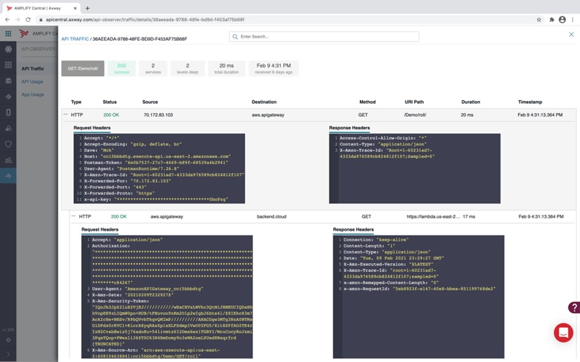Open the red chat widget

[563, 332]
